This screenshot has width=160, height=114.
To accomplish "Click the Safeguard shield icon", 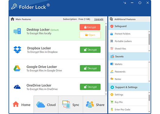I will 112,26.
